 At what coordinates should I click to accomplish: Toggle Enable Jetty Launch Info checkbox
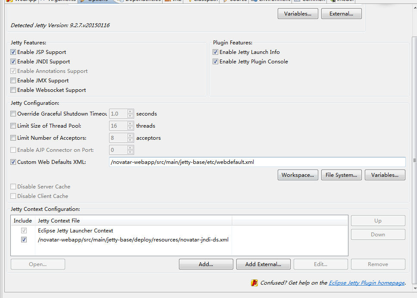(216, 52)
